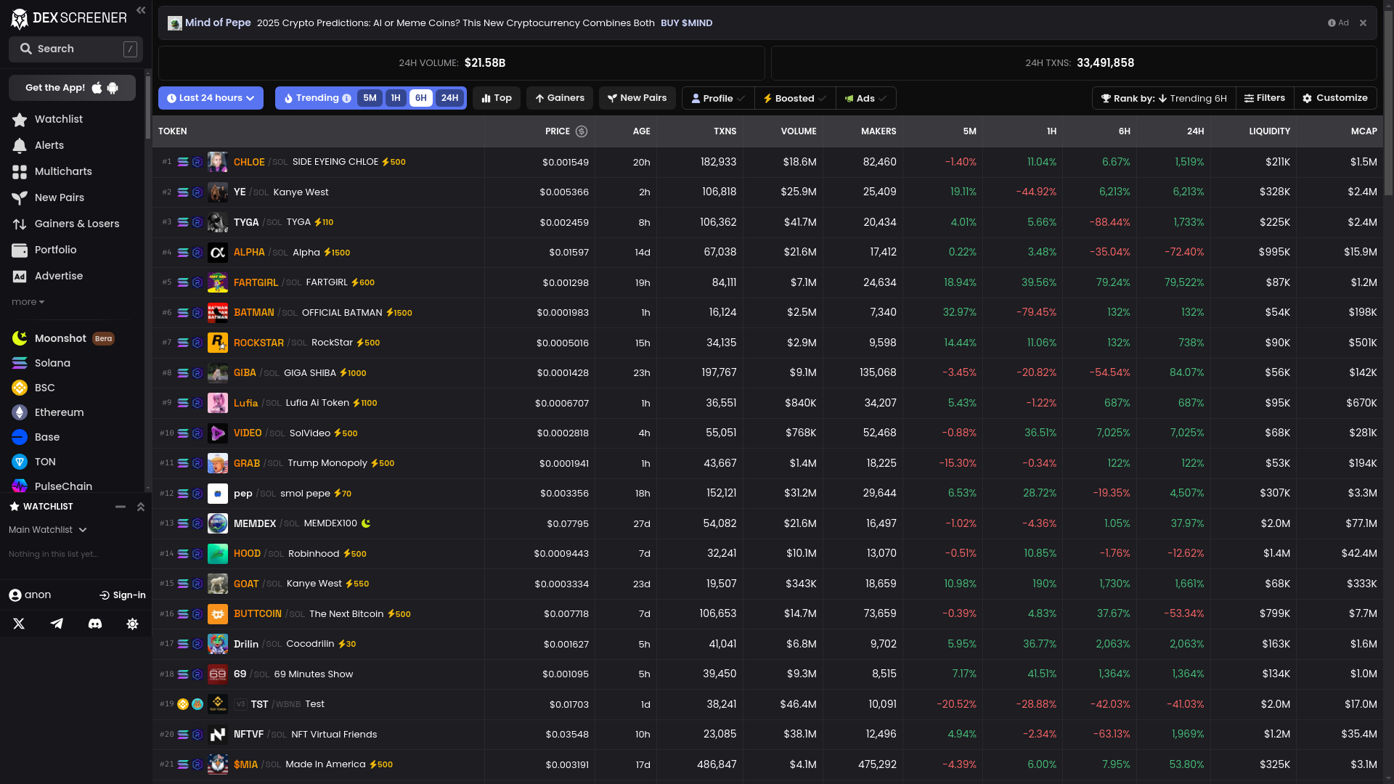
Task: Click the ROCKSTAR token thumbnail
Action: 218,343
